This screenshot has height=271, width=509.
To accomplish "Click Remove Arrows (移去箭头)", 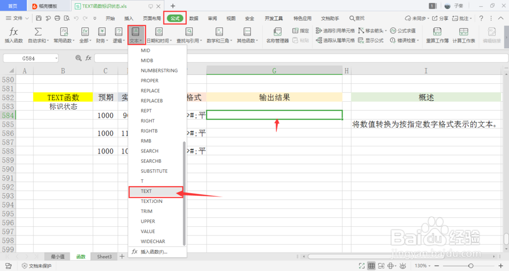I will (372, 31).
